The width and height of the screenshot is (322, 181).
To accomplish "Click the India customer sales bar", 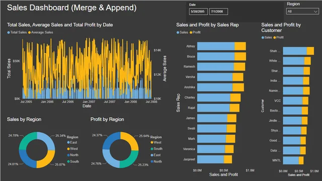I will click(x=293, y=80).
